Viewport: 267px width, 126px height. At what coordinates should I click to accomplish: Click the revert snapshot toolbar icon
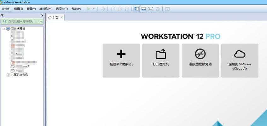click(x=120, y=9)
